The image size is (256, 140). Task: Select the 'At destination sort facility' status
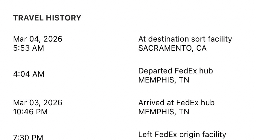(185, 39)
